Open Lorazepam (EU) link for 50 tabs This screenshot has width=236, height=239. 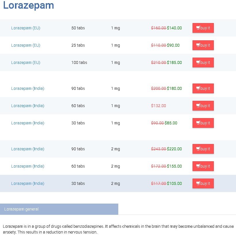pyautogui.click(x=26, y=28)
